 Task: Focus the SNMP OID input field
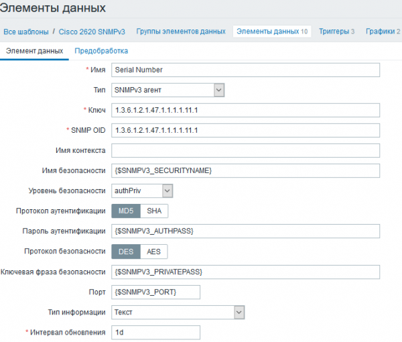245,130
